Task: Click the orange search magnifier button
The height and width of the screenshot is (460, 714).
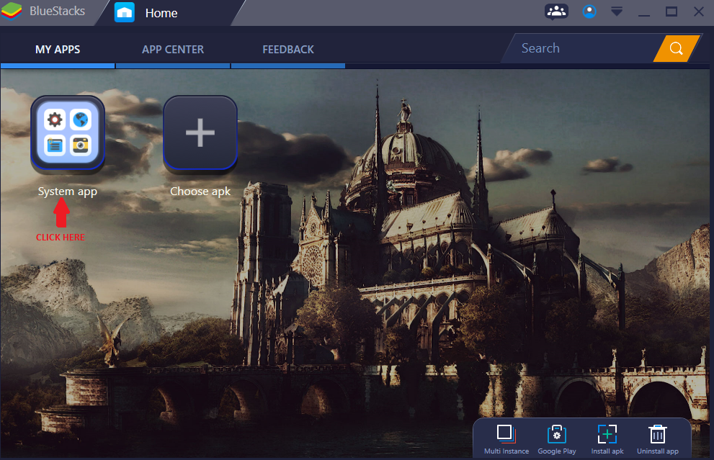Action: (x=677, y=48)
